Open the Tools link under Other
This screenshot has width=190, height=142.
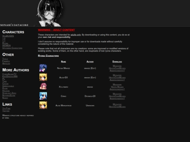coord(5,59)
